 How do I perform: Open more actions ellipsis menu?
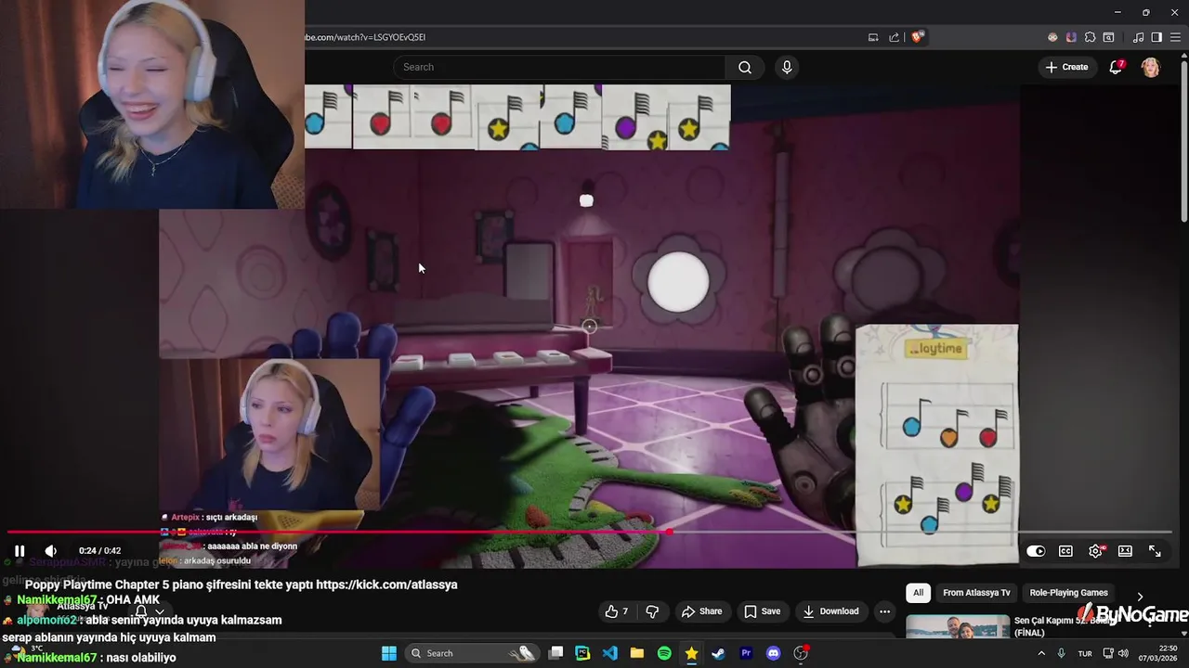(x=884, y=611)
